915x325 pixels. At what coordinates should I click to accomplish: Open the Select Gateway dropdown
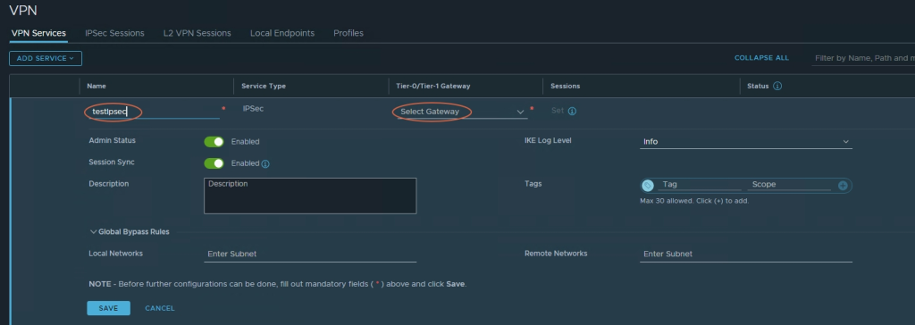tap(462, 112)
